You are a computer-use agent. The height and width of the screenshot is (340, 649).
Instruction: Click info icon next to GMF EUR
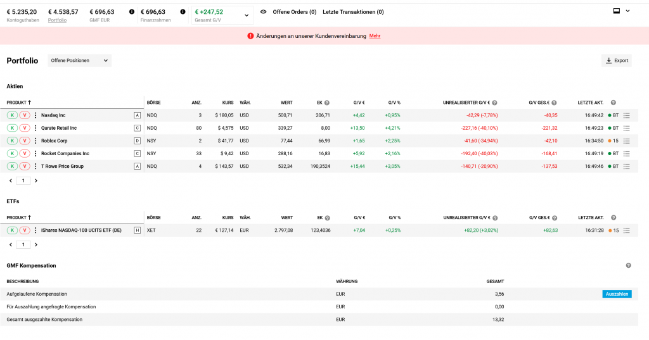(x=132, y=12)
